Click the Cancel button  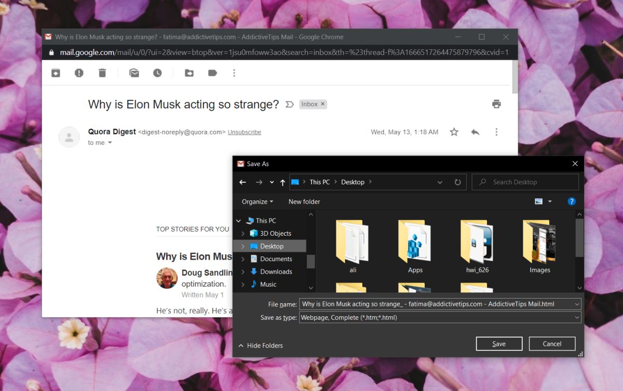[x=552, y=344]
